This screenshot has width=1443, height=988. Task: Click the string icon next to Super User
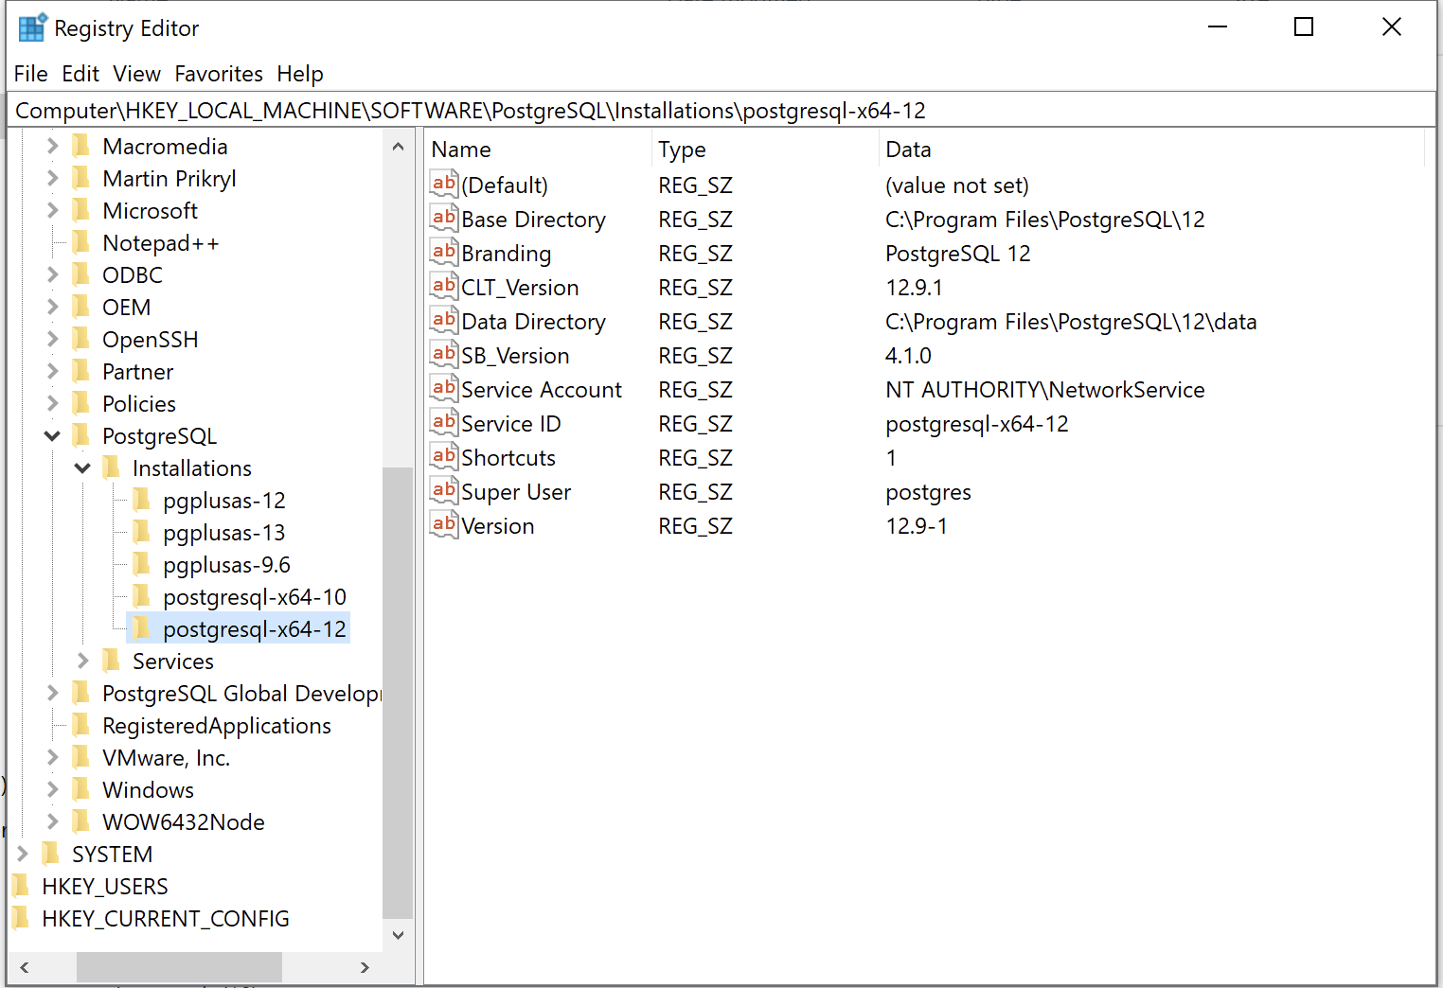[x=443, y=491]
